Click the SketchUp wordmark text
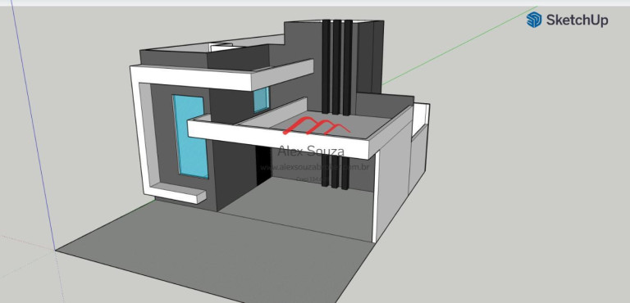The height and width of the screenshot is (303, 630). pos(577,20)
